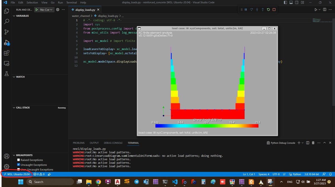Screen dimensions: 335x187
Task: Switch to the Output panel tab
Action: pos(94,143)
